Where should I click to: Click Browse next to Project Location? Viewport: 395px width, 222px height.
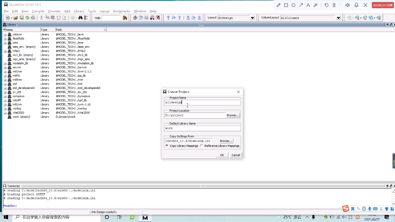(x=233, y=115)
